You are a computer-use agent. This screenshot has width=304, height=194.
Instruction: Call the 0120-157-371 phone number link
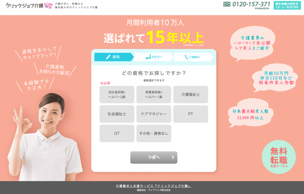tap(251, 4)
